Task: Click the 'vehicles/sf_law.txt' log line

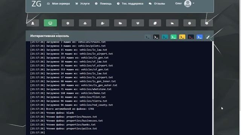Action: tap(69, 61)
